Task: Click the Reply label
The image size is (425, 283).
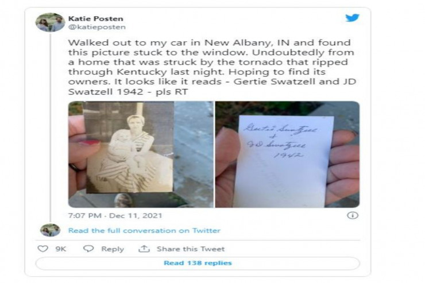Action: [x=113, y=249]
